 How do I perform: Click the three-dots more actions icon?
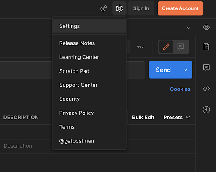click(140, 47)
